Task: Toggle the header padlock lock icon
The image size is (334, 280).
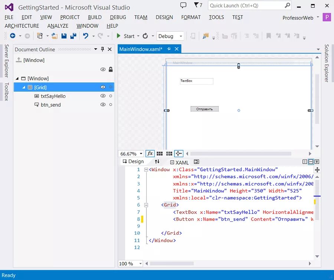Action: click(x=111, y=69)
